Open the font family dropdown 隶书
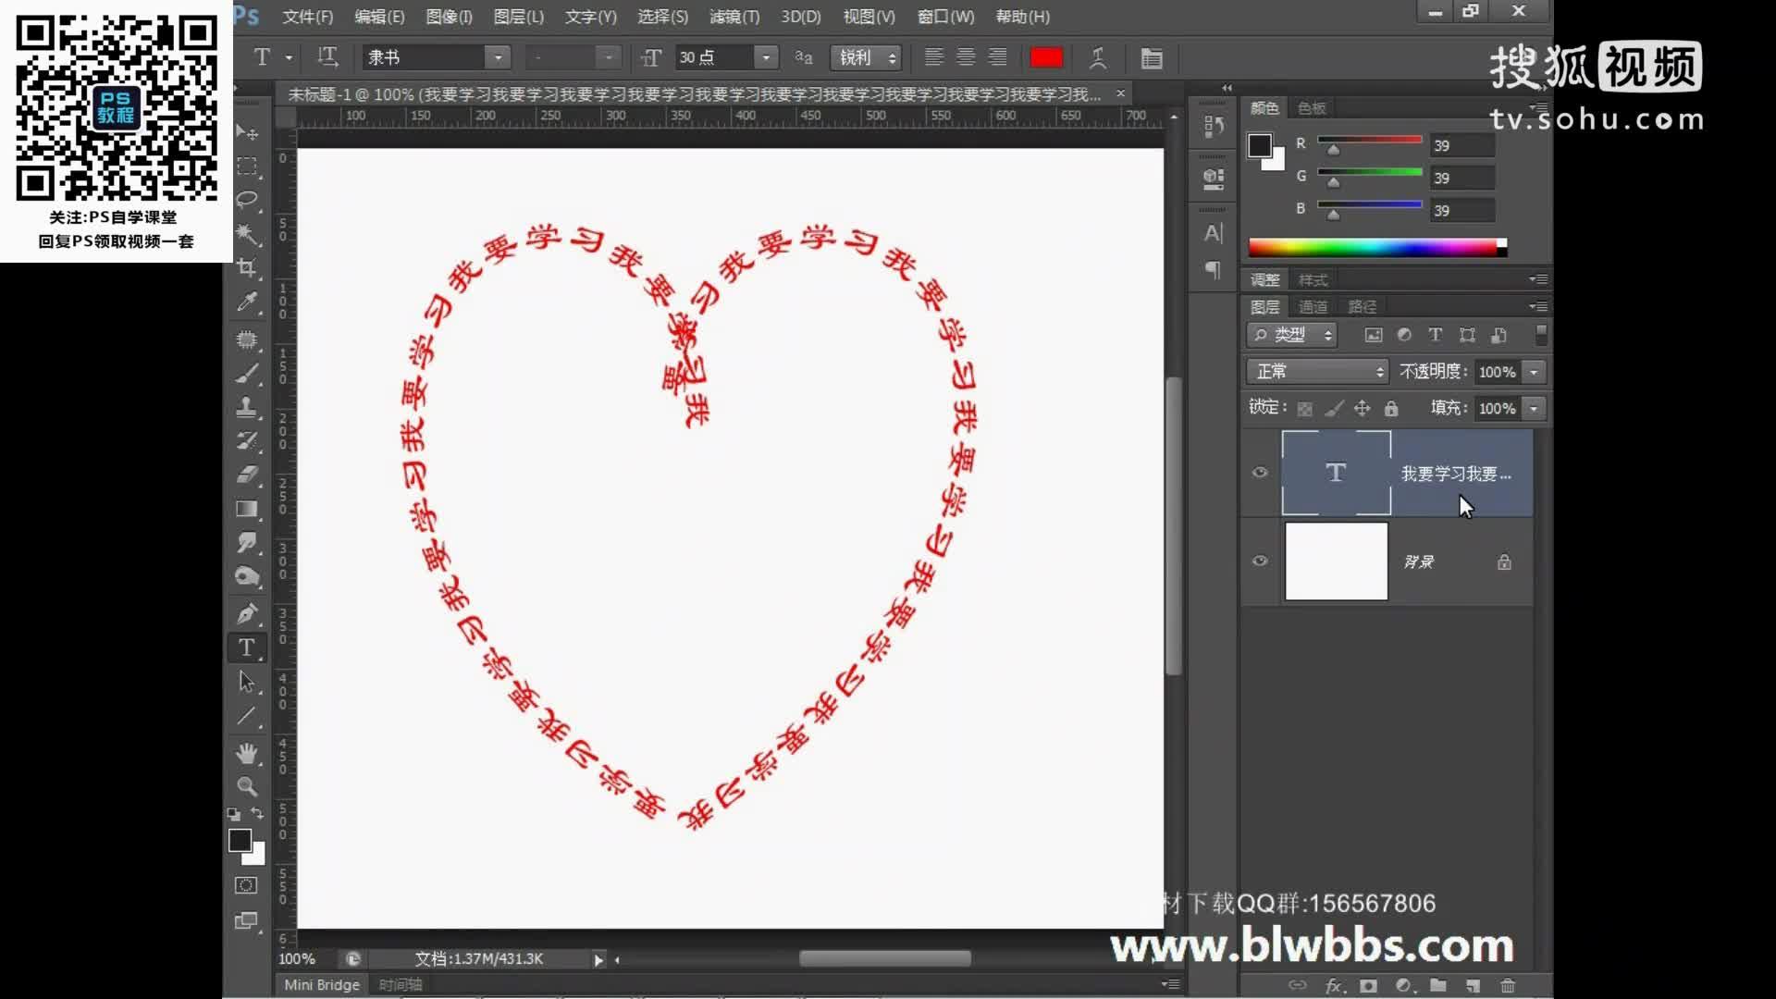Viewport: 1776px width, 999px height. click(498, 57)
